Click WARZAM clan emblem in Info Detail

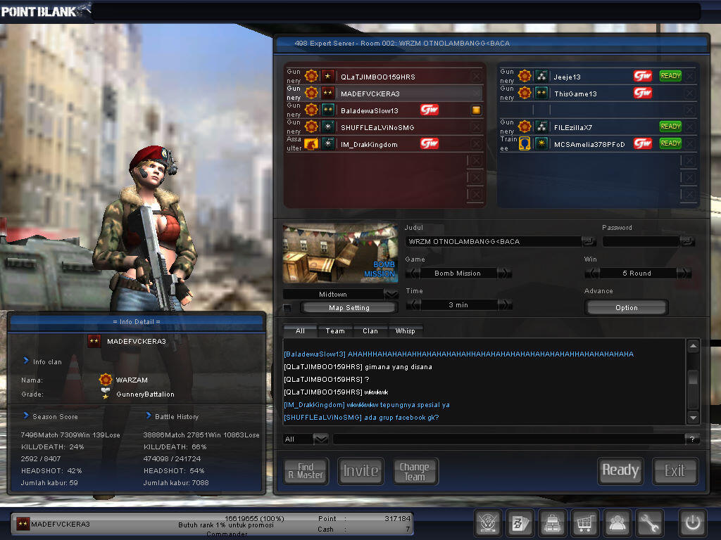(x=106, y=380)
